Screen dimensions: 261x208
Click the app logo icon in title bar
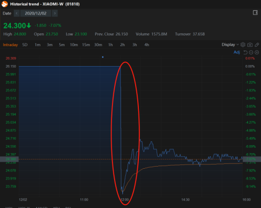(x=4, y=4)
